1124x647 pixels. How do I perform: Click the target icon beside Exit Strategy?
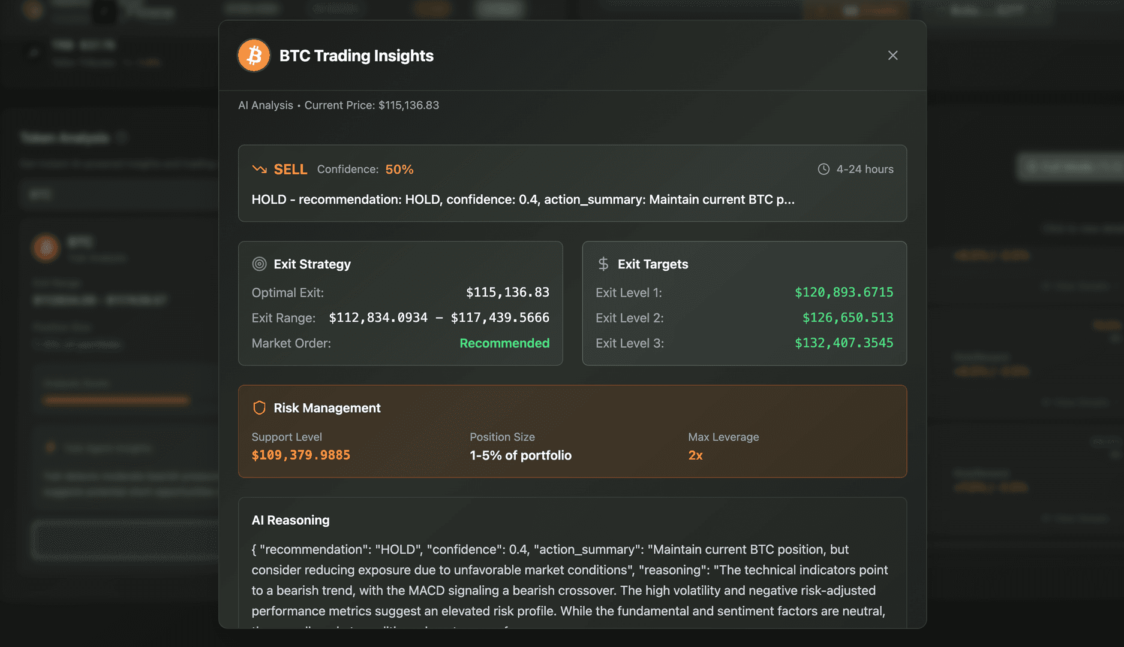point(259,264)
